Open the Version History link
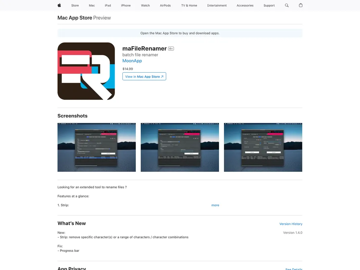Image resolution: width=360 pixels, height=270 pixels. pos(290,224)
